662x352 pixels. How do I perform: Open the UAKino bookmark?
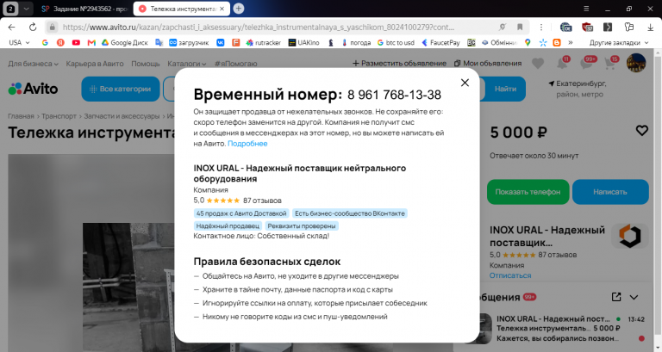pos(303,42)
